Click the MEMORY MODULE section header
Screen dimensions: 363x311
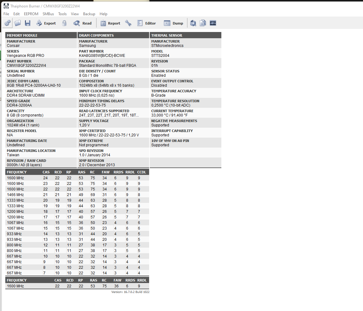click(x=41, y=35)
